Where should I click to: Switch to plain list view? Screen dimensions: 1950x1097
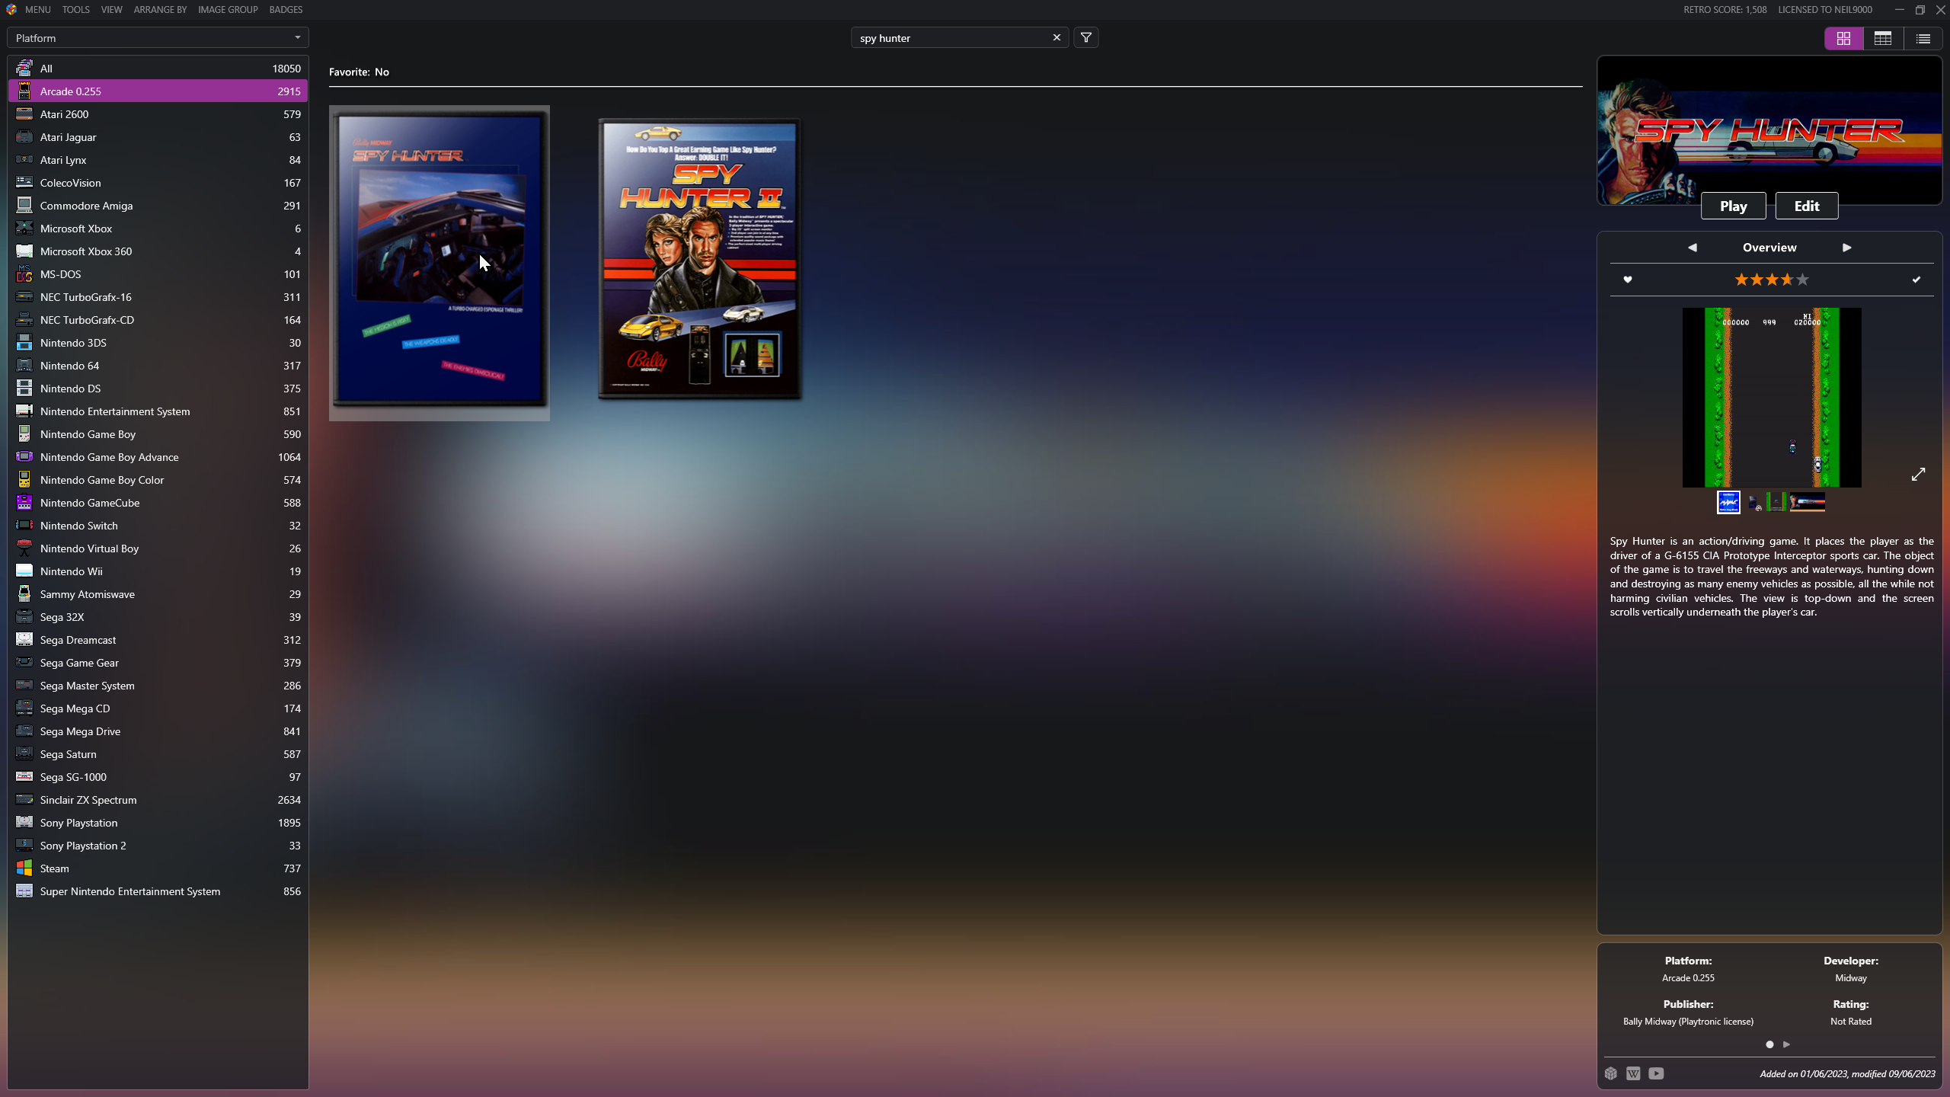[1923, 38]
